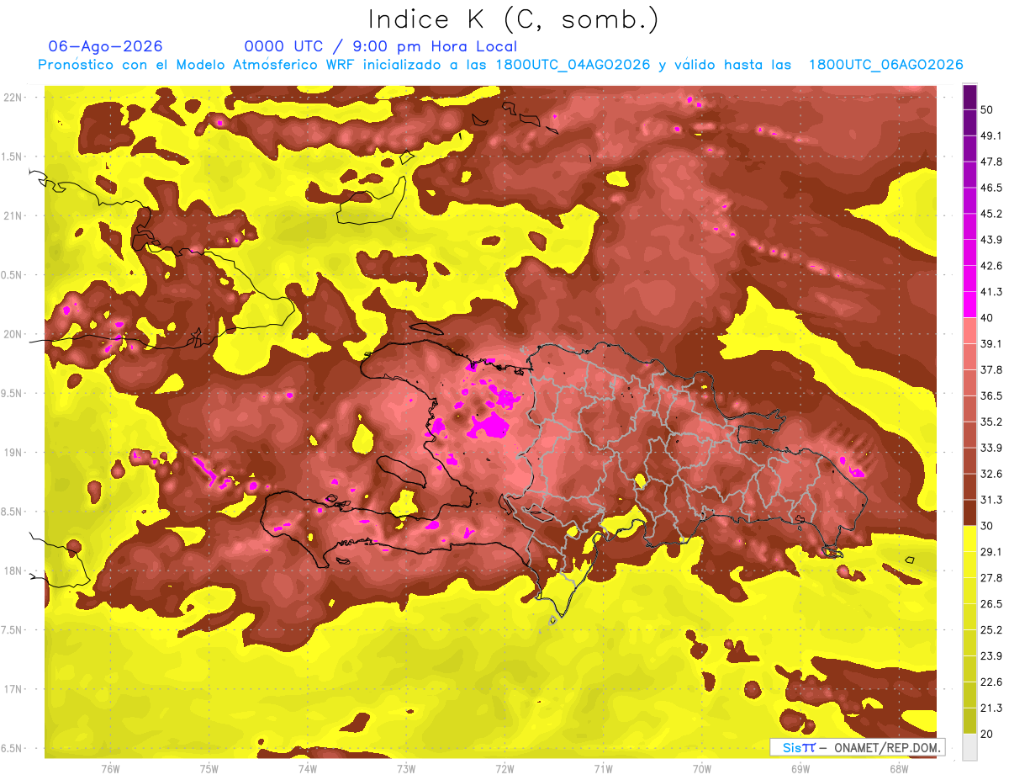The height and width of the screenshot is (780, 1009).
Task: Click the longitude axis label "69W"
Action: click(800, 768)
